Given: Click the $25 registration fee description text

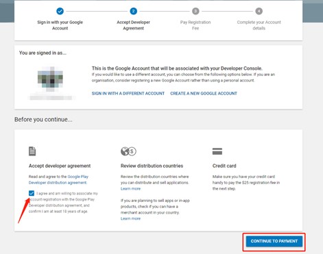Looking at the screenshot, I should pyautogui.click(x=246, y=183).
